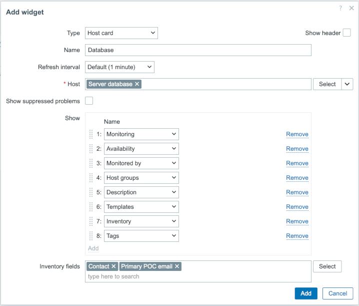The width and height of the screenshot is (359, 306).
Task: Remove the Primary POC email tag
Action: [x=177, y=266]
